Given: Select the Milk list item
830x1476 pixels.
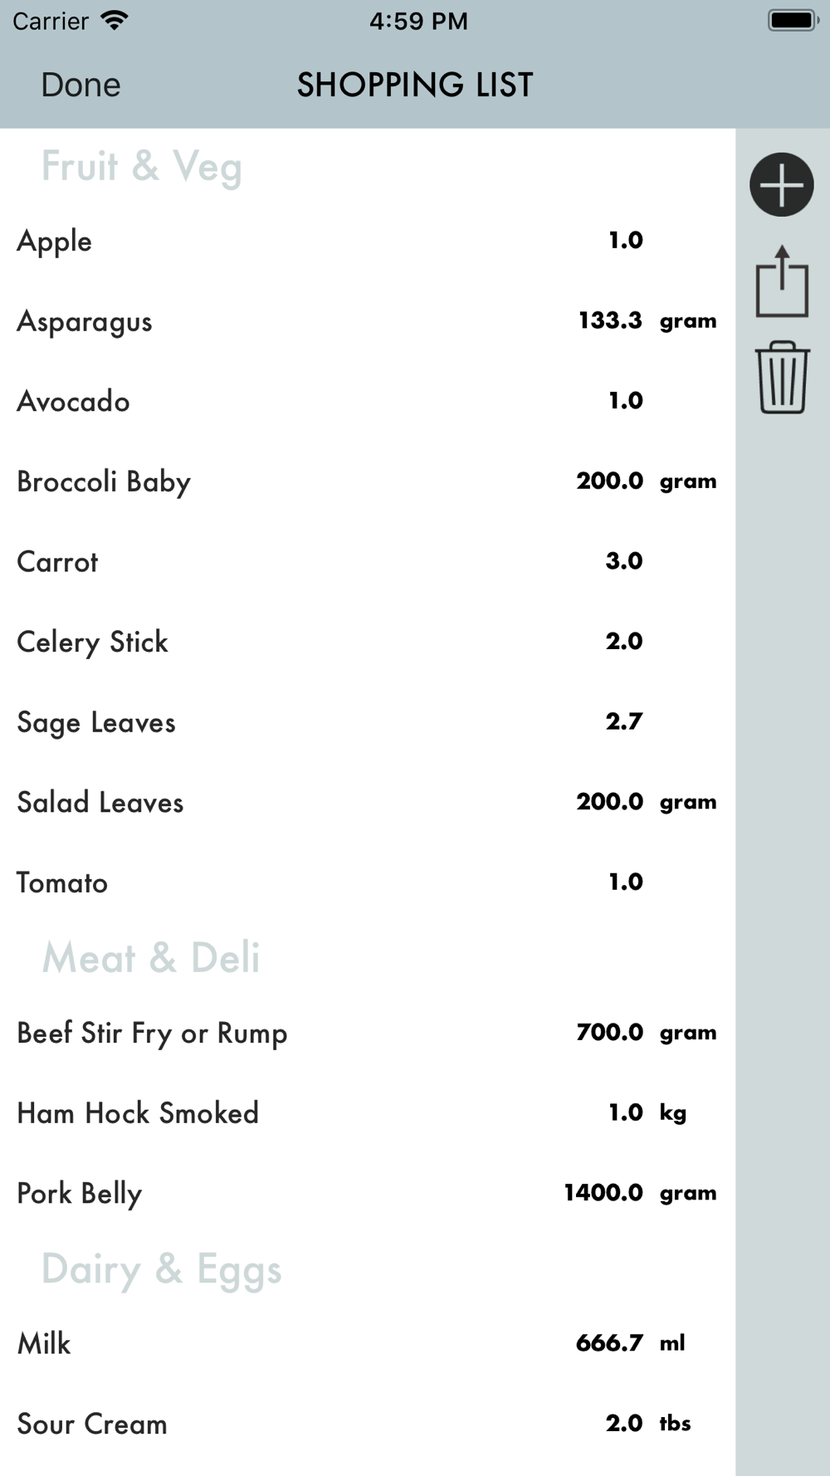Looking at the screenshot, I should point(367,1343).
